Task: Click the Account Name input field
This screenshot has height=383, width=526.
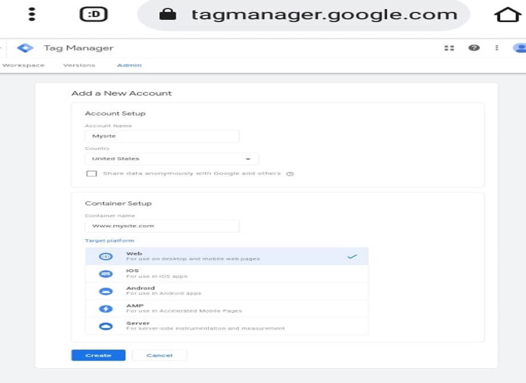Action: (162, 136)
